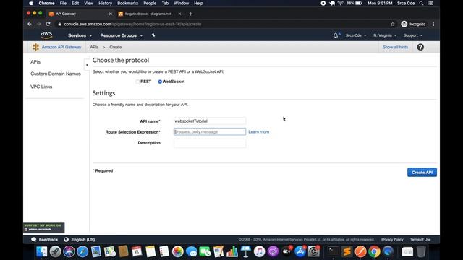Go back to the previous page
Screen dimensions: 463x260
coord(30,24)
